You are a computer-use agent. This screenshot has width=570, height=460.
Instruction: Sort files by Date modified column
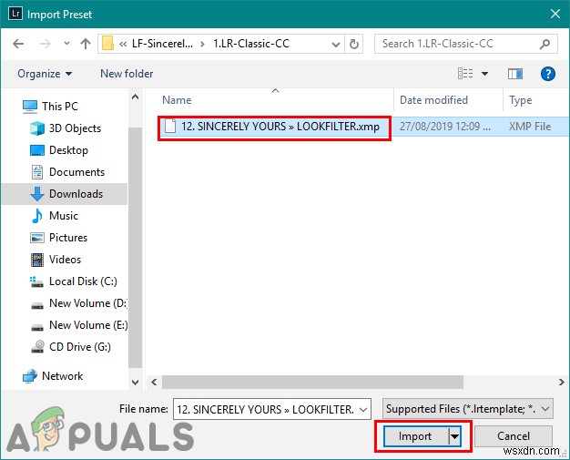coord(433,100)
